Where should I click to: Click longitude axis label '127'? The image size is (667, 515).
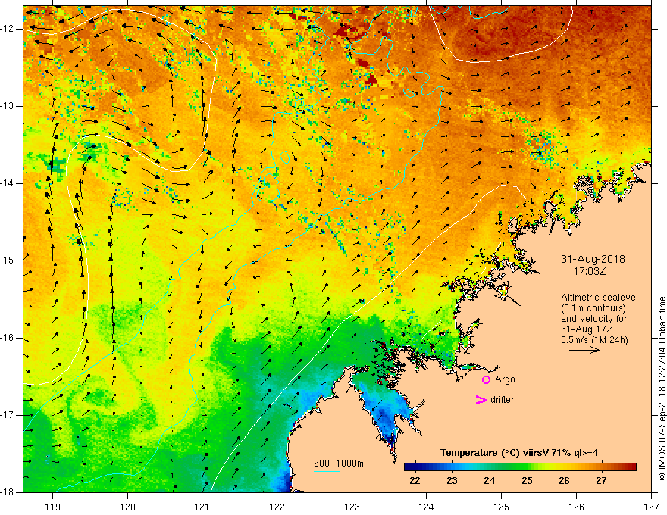(651, 507)
